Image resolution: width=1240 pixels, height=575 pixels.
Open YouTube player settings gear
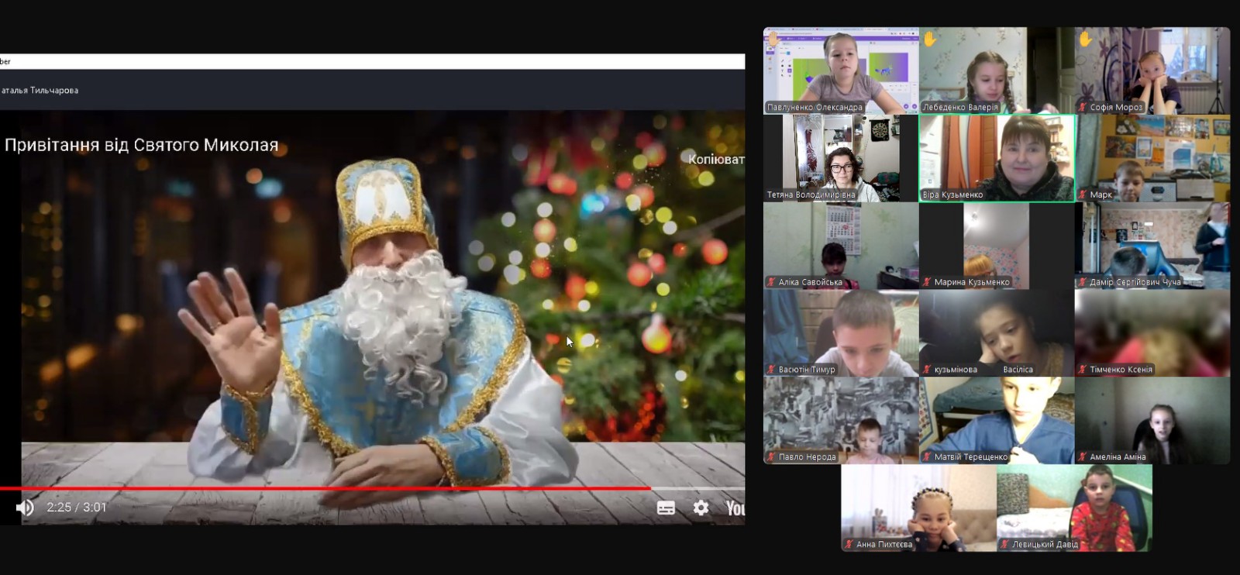[701, 508]
